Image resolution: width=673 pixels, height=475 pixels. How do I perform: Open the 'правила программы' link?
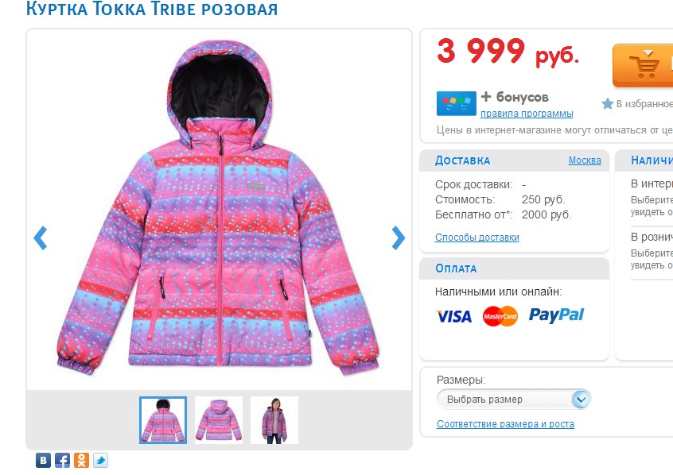tap(527, 114)
